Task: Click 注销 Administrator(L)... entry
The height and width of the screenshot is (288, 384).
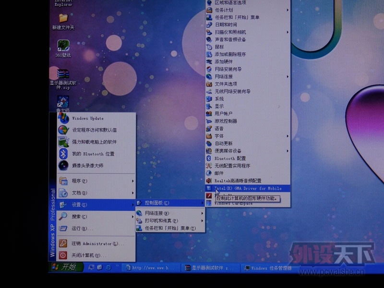Action: pyautogui.click(x=96, y=244)
